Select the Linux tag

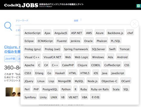click(x=41, y=80)
